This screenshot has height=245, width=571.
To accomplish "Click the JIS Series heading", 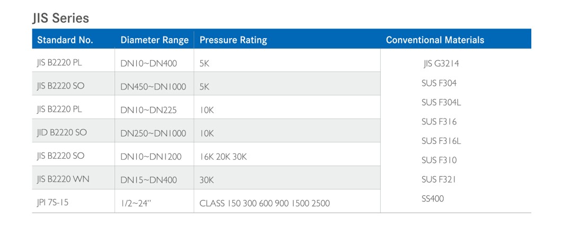I will pyautogui.click(x=60, y=19).
